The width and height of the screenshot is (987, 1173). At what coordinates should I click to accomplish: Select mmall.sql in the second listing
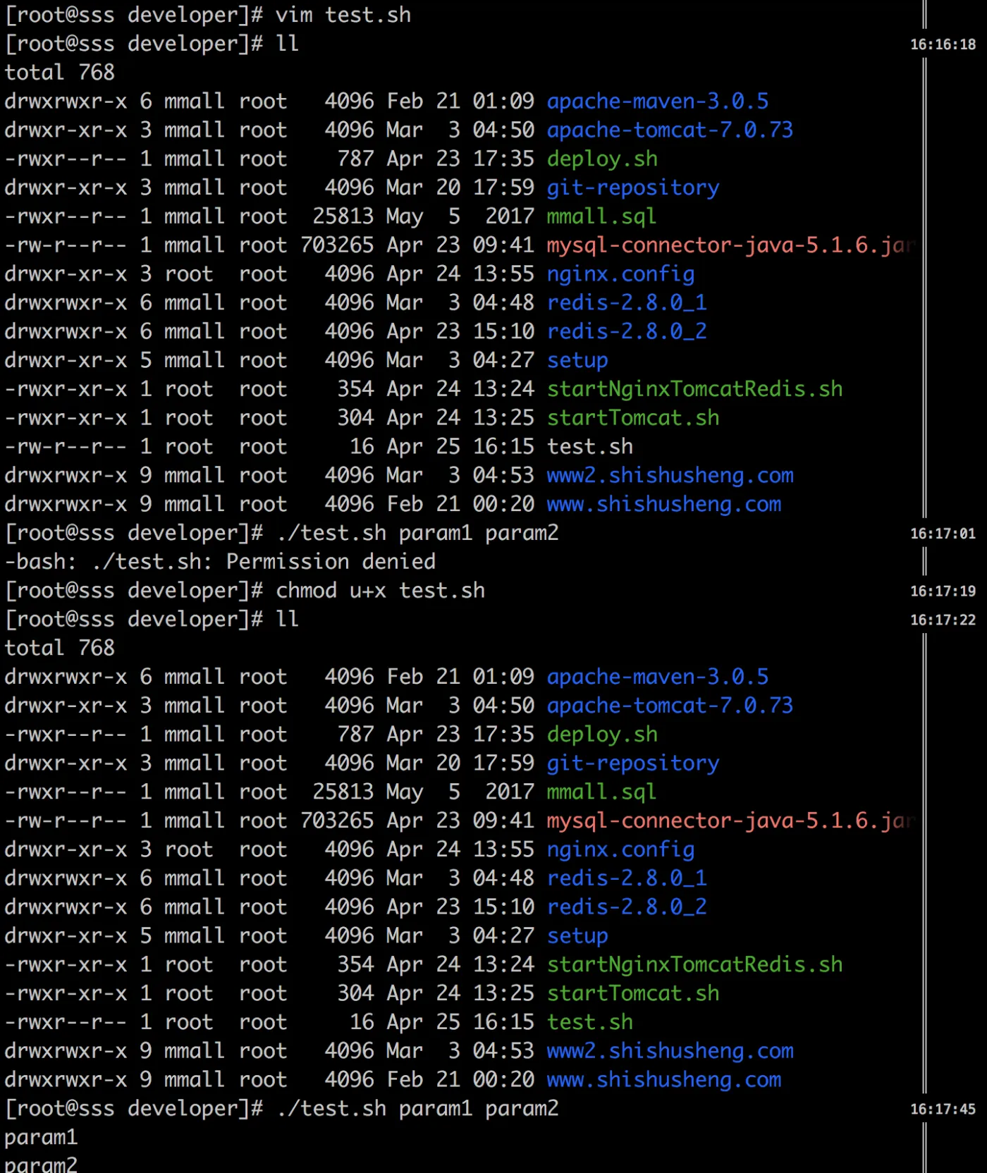point(601,792)
